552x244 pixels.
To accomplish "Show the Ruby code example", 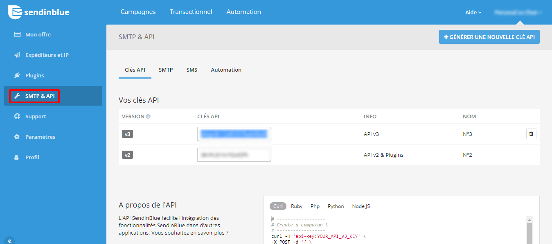I will 297,206.
